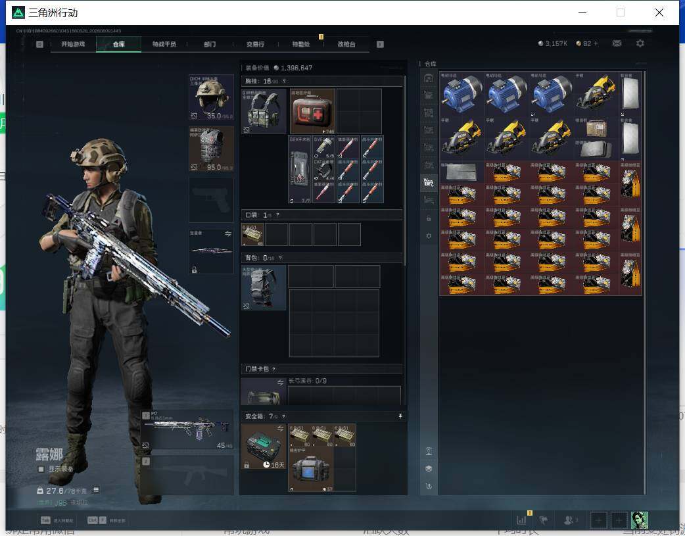Toggle the 显示装备 checkbox
685x536 pixels.
[41, 469]
